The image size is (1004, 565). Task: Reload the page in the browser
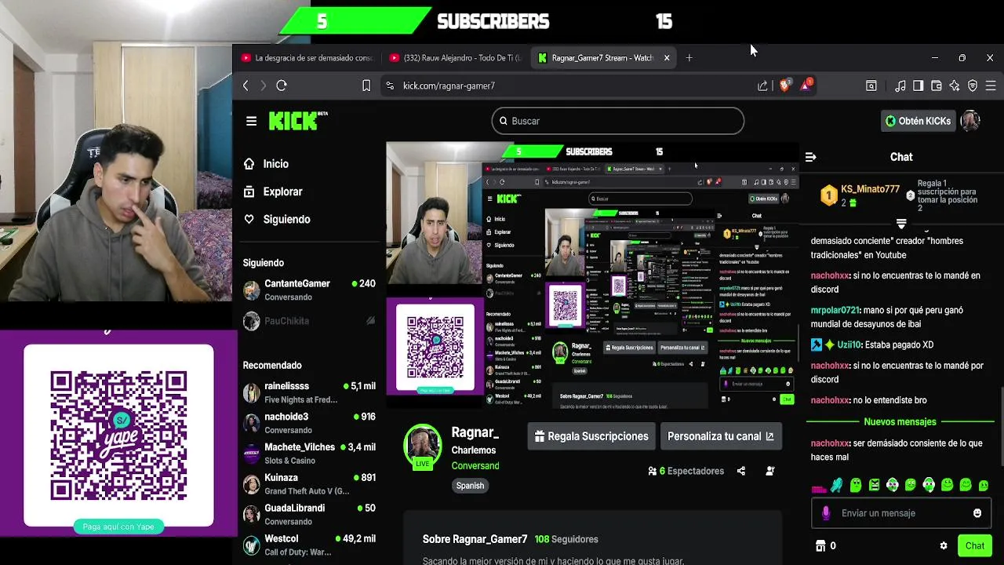click(x=282, y=86)
